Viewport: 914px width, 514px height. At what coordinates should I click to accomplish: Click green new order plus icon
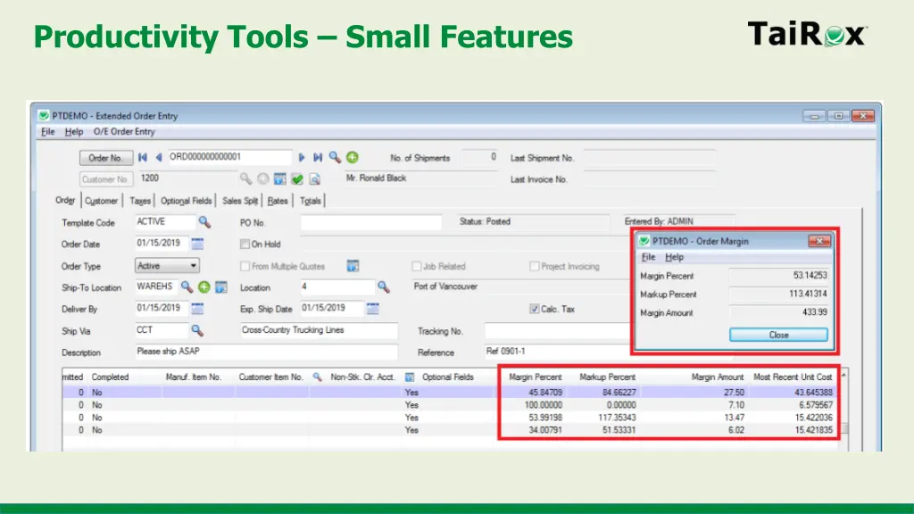[x=352, y=157]
